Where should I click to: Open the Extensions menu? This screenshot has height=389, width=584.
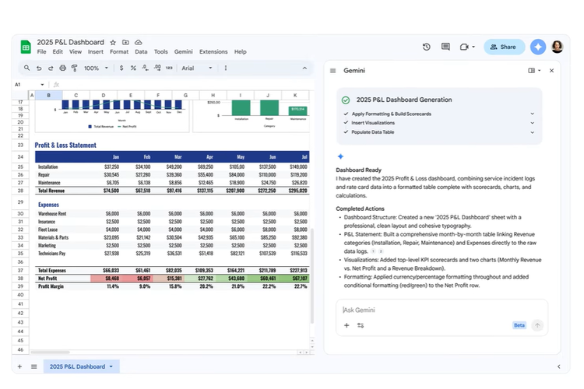pyautogui.click(x=213, y=52)
